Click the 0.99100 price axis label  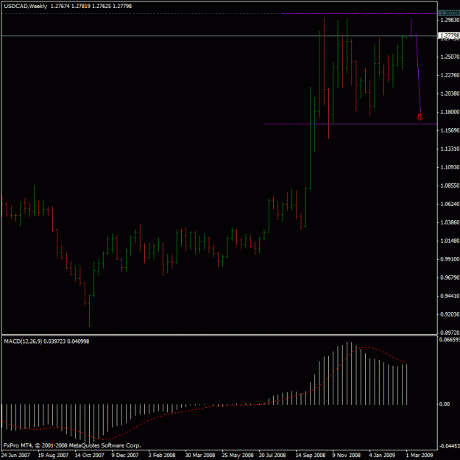tap(450, 259)
